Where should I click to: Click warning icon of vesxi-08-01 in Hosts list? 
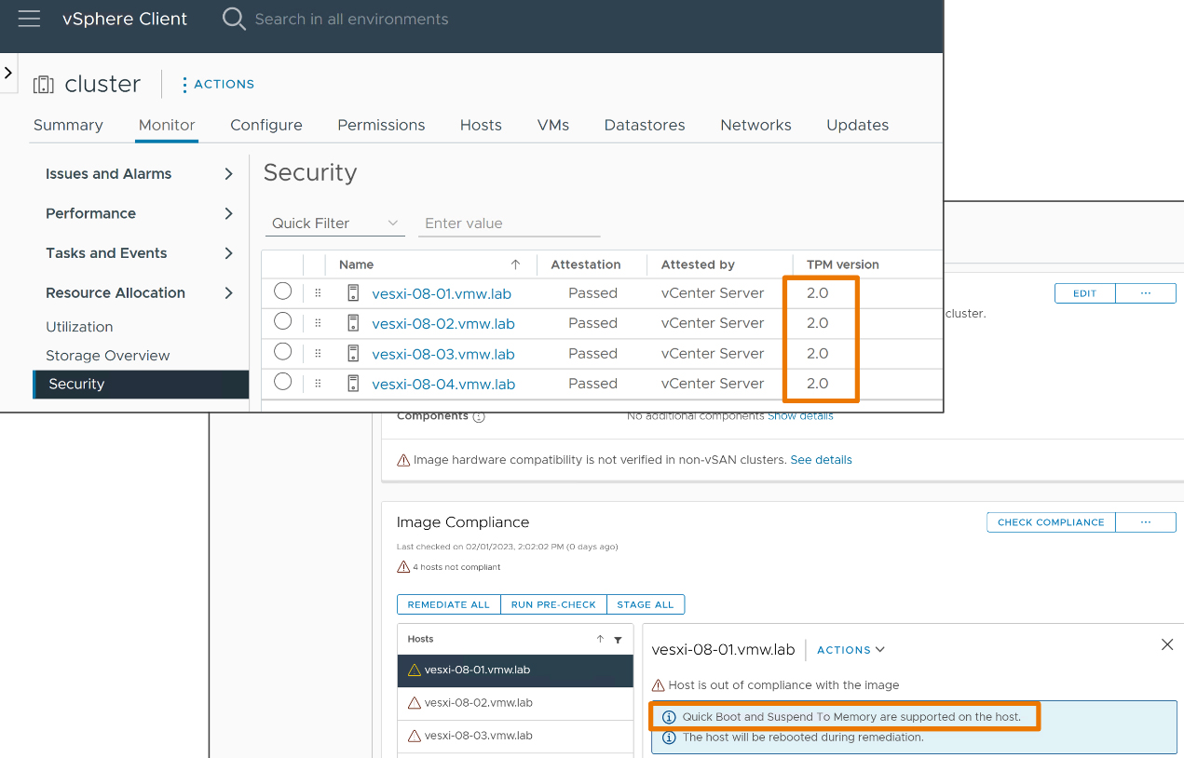415,670
